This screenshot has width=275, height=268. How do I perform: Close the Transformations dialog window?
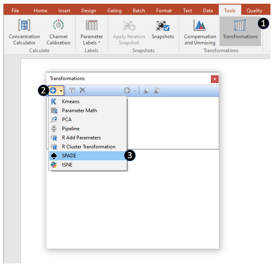pyautogui.click(x=214, y=79)
